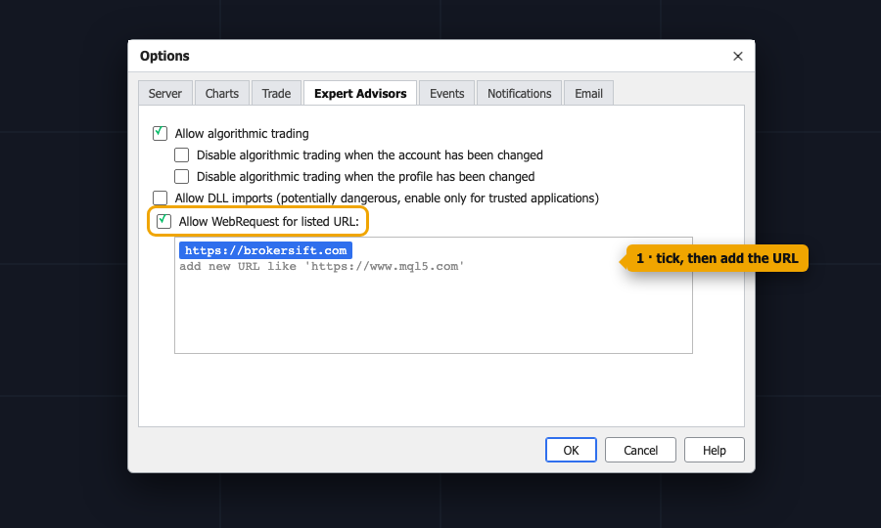The image size is (881, 528).
Task: Uncheck Allow algorithmic trading checkbox
Action: [161, 133]
